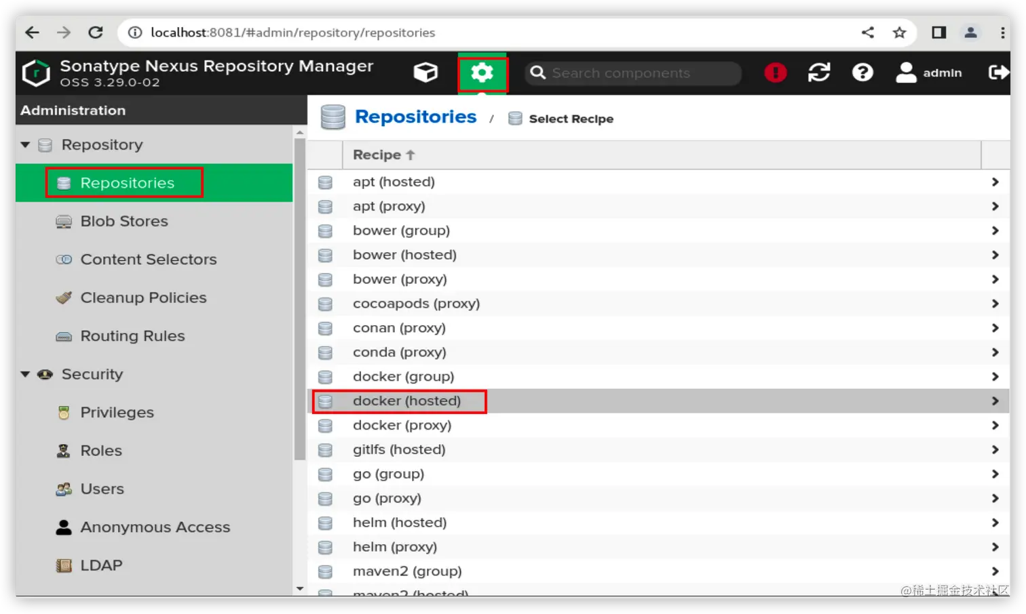The height and width of the screenshot is (614, 1026).
Task: Select the bower (group) recipe
Action: 658,230
